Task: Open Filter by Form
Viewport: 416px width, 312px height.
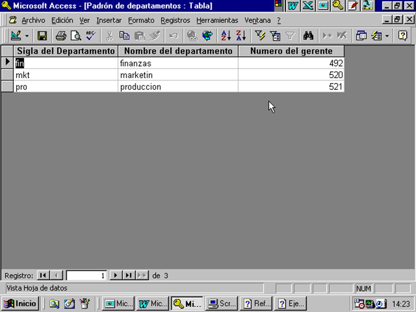Action: (275, 36)
